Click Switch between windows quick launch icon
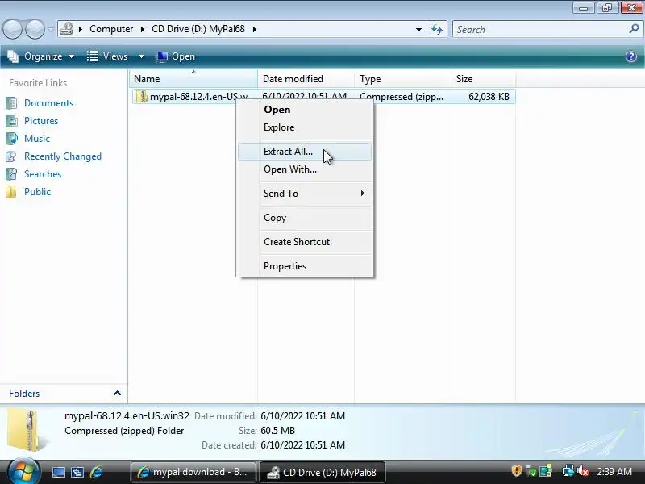 pyautogui.click(x=77, y=472)
